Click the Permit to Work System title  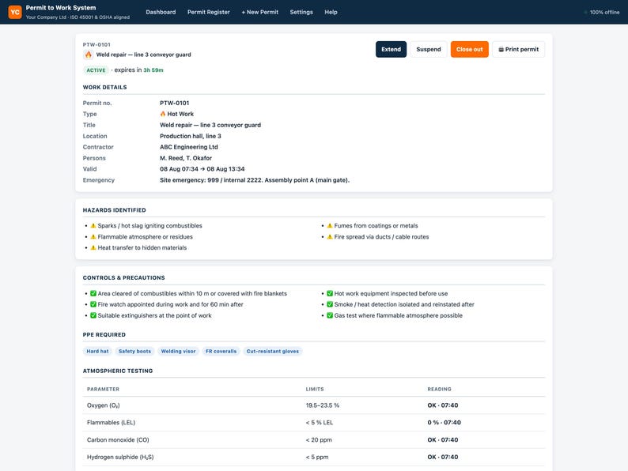tap(61, 8)
